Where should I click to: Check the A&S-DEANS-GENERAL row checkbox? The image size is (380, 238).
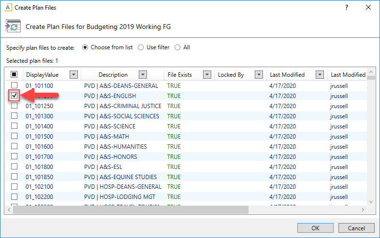click(15, 85)
